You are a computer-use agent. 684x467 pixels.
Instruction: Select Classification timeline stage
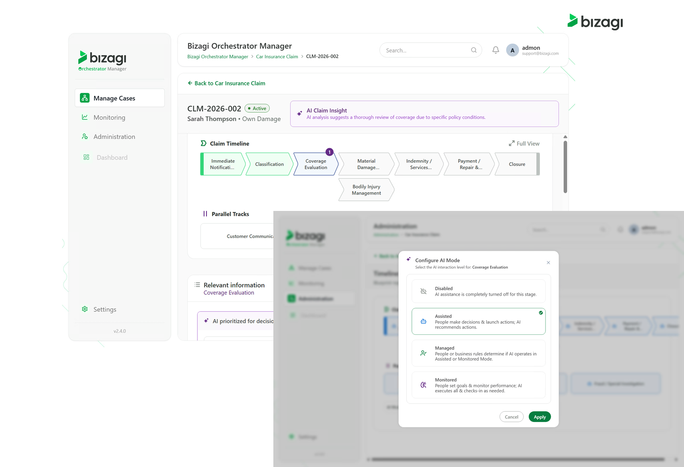click(269, 164)
